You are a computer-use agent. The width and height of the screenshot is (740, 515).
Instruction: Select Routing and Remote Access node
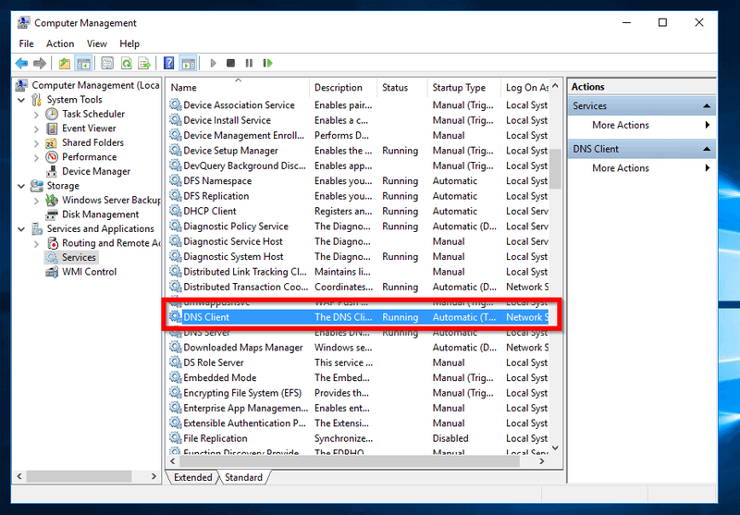[x=111, y=243]
